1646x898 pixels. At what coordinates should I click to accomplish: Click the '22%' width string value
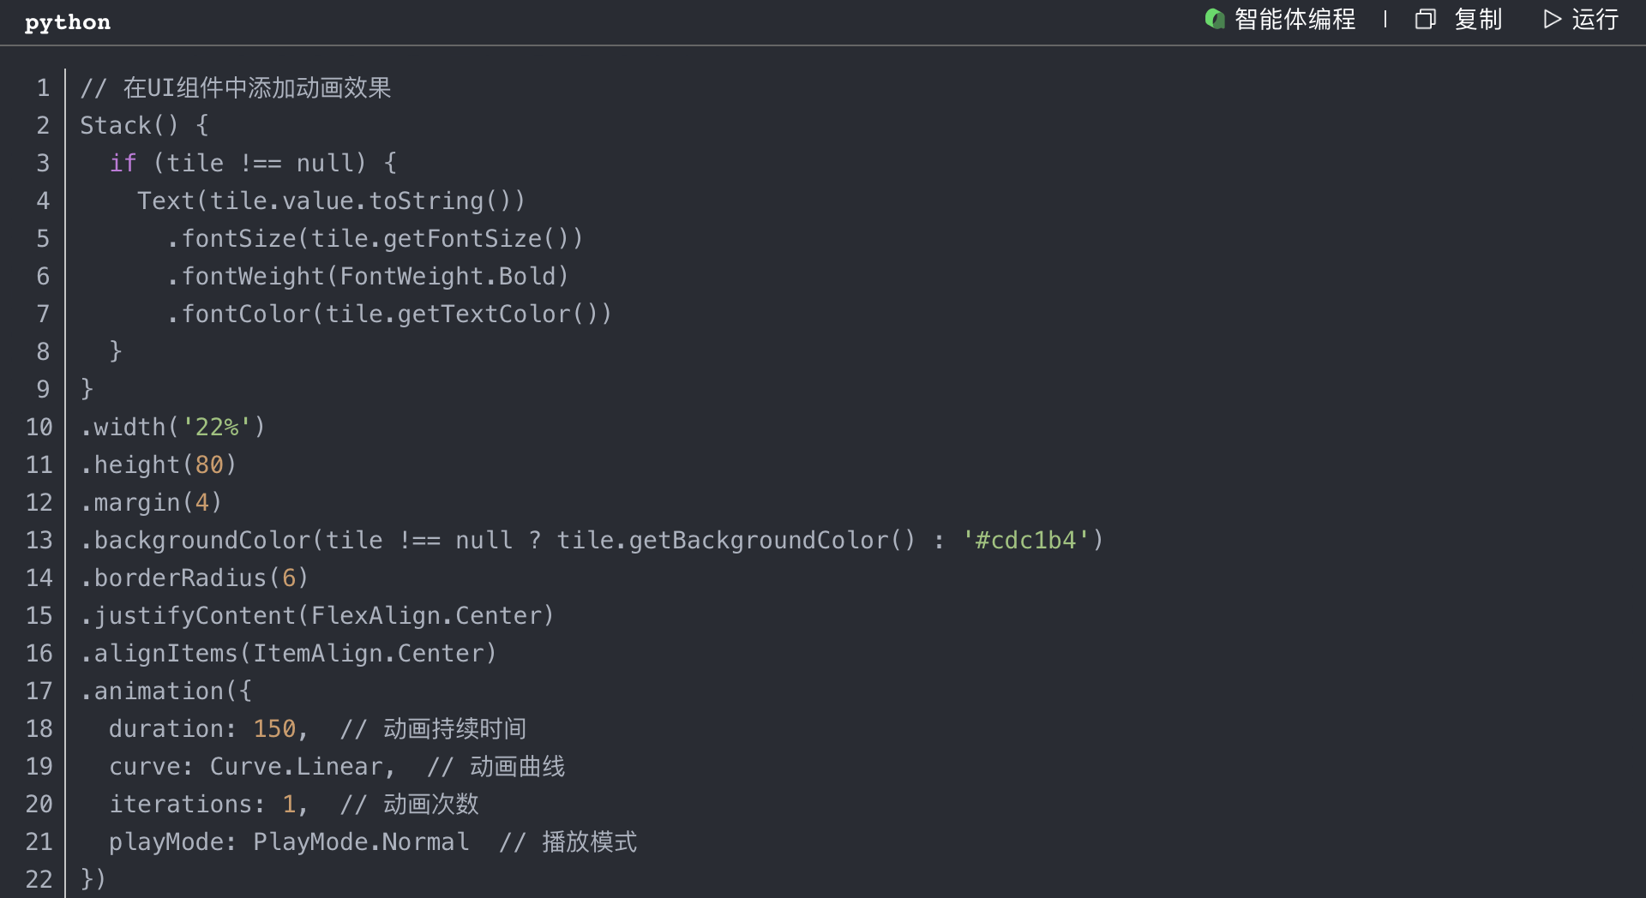pyautogui.click(x=217, y=428)
